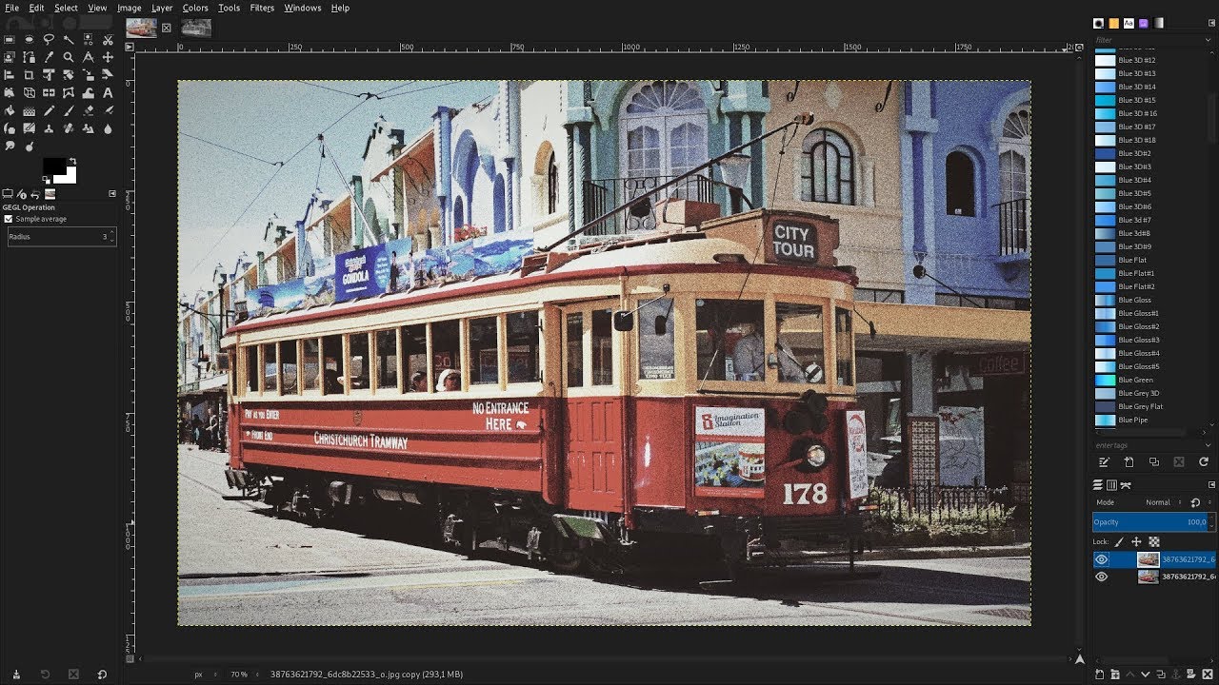Image resolution: width=1219 pixels, height=685 pixels.
Task: Select the Ellipse Select tool
Action: point(29,40)
